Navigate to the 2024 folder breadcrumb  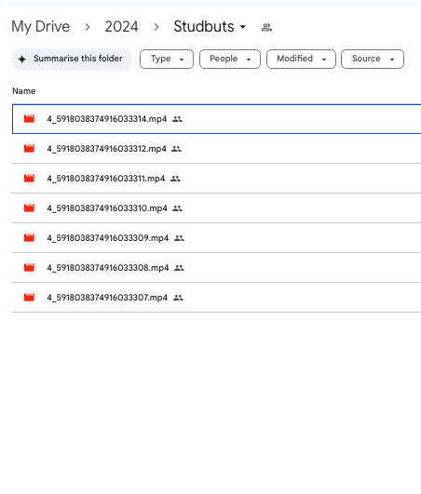[121, 27]
